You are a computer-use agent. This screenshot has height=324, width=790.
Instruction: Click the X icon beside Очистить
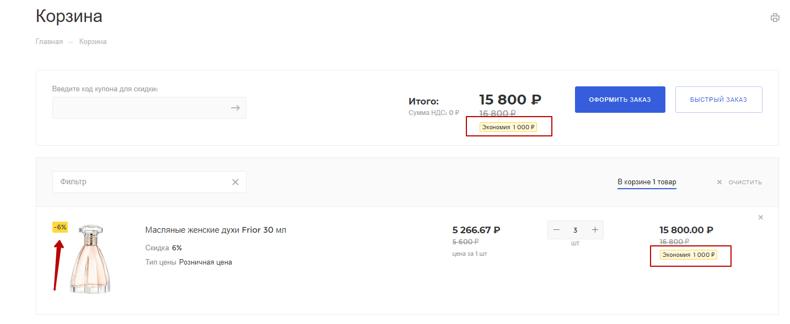coord(719,182)
